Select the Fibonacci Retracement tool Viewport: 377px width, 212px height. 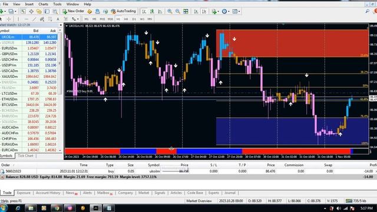[x=50, y=19]
